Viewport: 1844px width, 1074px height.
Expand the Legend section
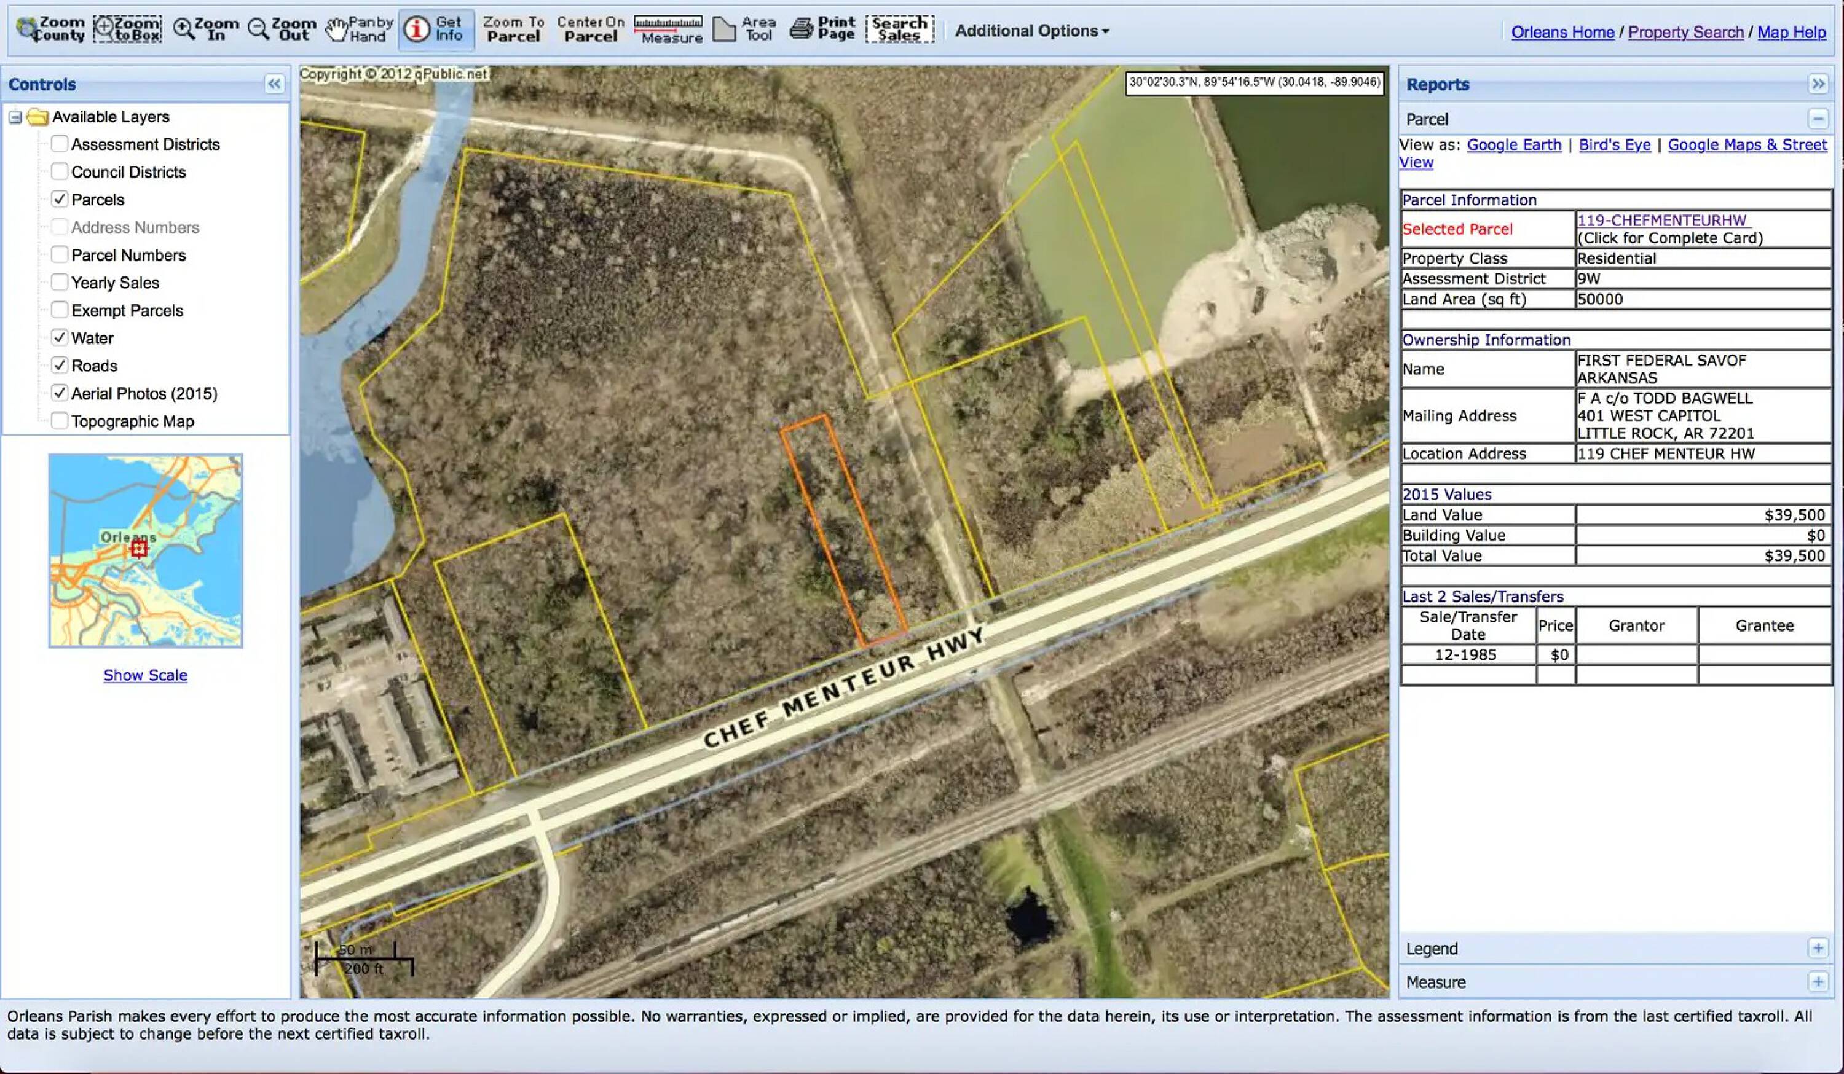click(1818, 948)
